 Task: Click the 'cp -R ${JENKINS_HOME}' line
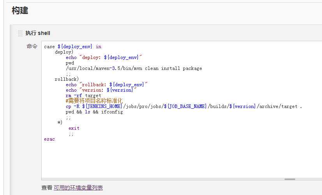pos(184,106)
